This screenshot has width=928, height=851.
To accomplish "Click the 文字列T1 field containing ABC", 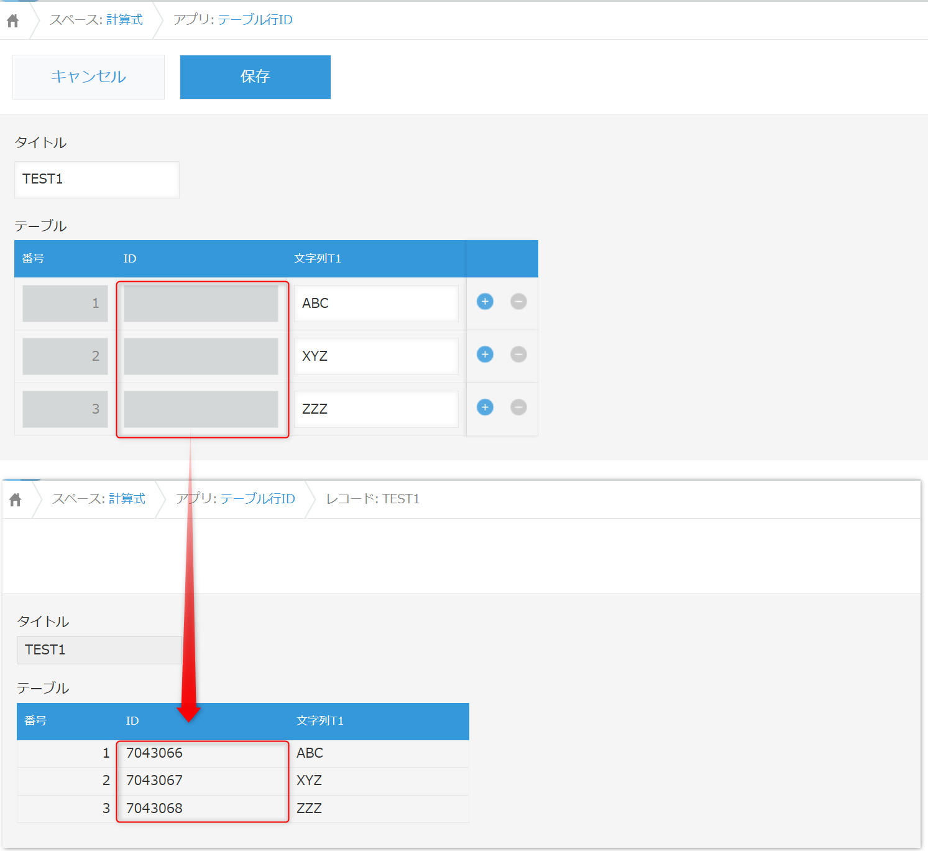I will tap(376, 304).
